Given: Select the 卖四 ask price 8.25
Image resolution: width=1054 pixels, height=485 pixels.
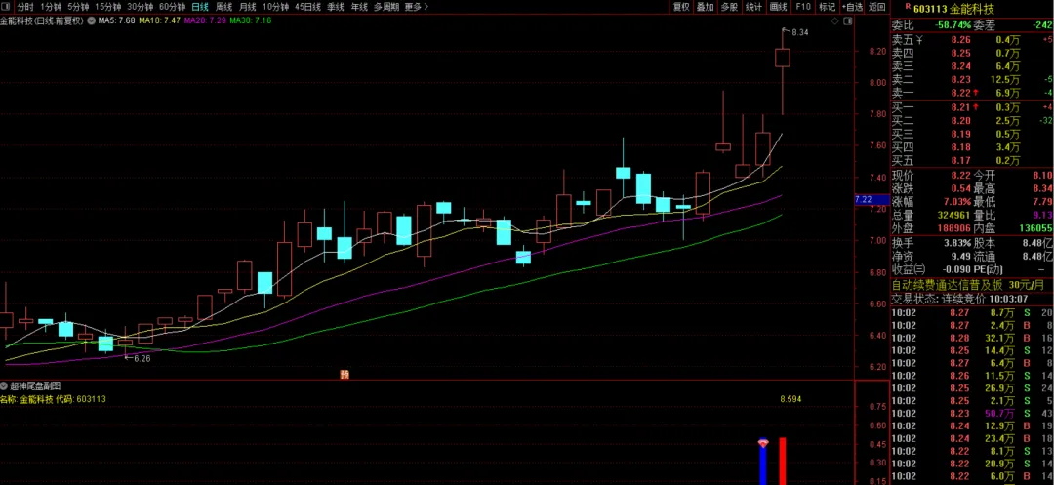Looking at the screenshot, I should 960,53.
